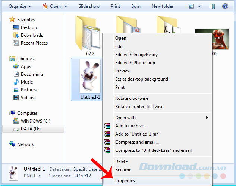The width and height of the screenshot is (236, 186).
Task: Select the DATA (D:) label under Computer
Action: 31,128
